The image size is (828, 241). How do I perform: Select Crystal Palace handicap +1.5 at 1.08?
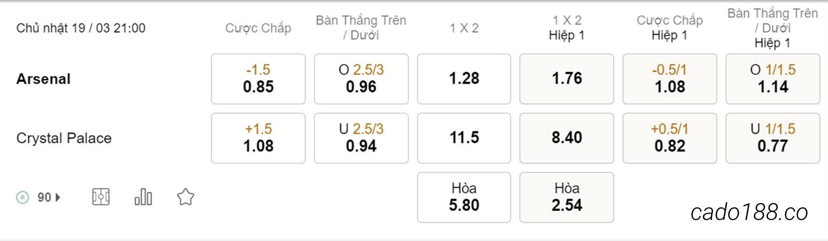(258, 138)
